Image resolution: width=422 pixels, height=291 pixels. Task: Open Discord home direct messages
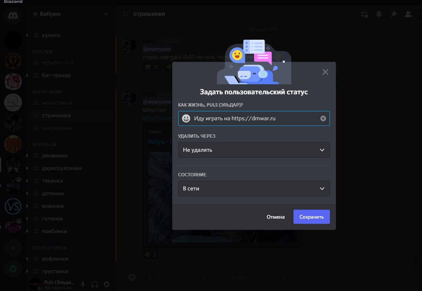click(x=13, y=16)
